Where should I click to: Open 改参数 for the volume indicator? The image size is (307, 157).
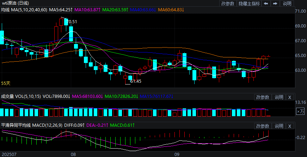click(263, 97)
